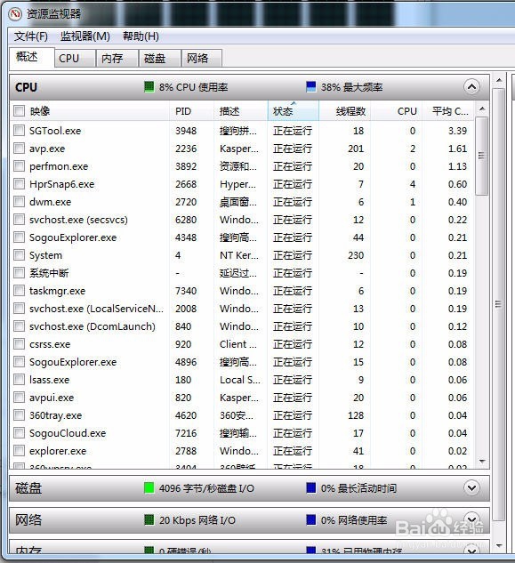This screenshot has width=515, height=563.
Task: Check the avp.exe process checkbox
Action: pos(19,149)
